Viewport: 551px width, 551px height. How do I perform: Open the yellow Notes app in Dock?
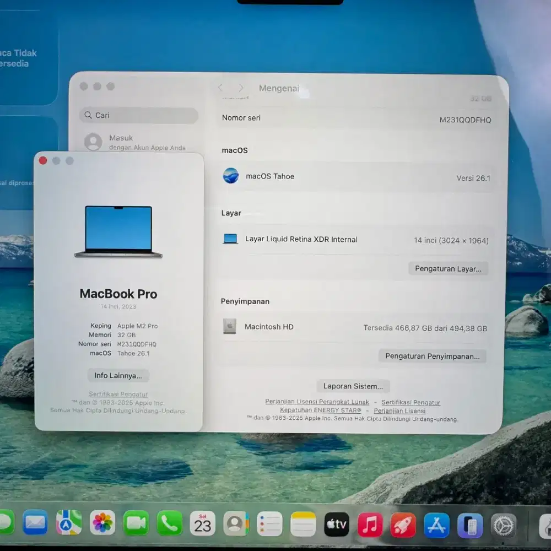[x=303, y=525]
